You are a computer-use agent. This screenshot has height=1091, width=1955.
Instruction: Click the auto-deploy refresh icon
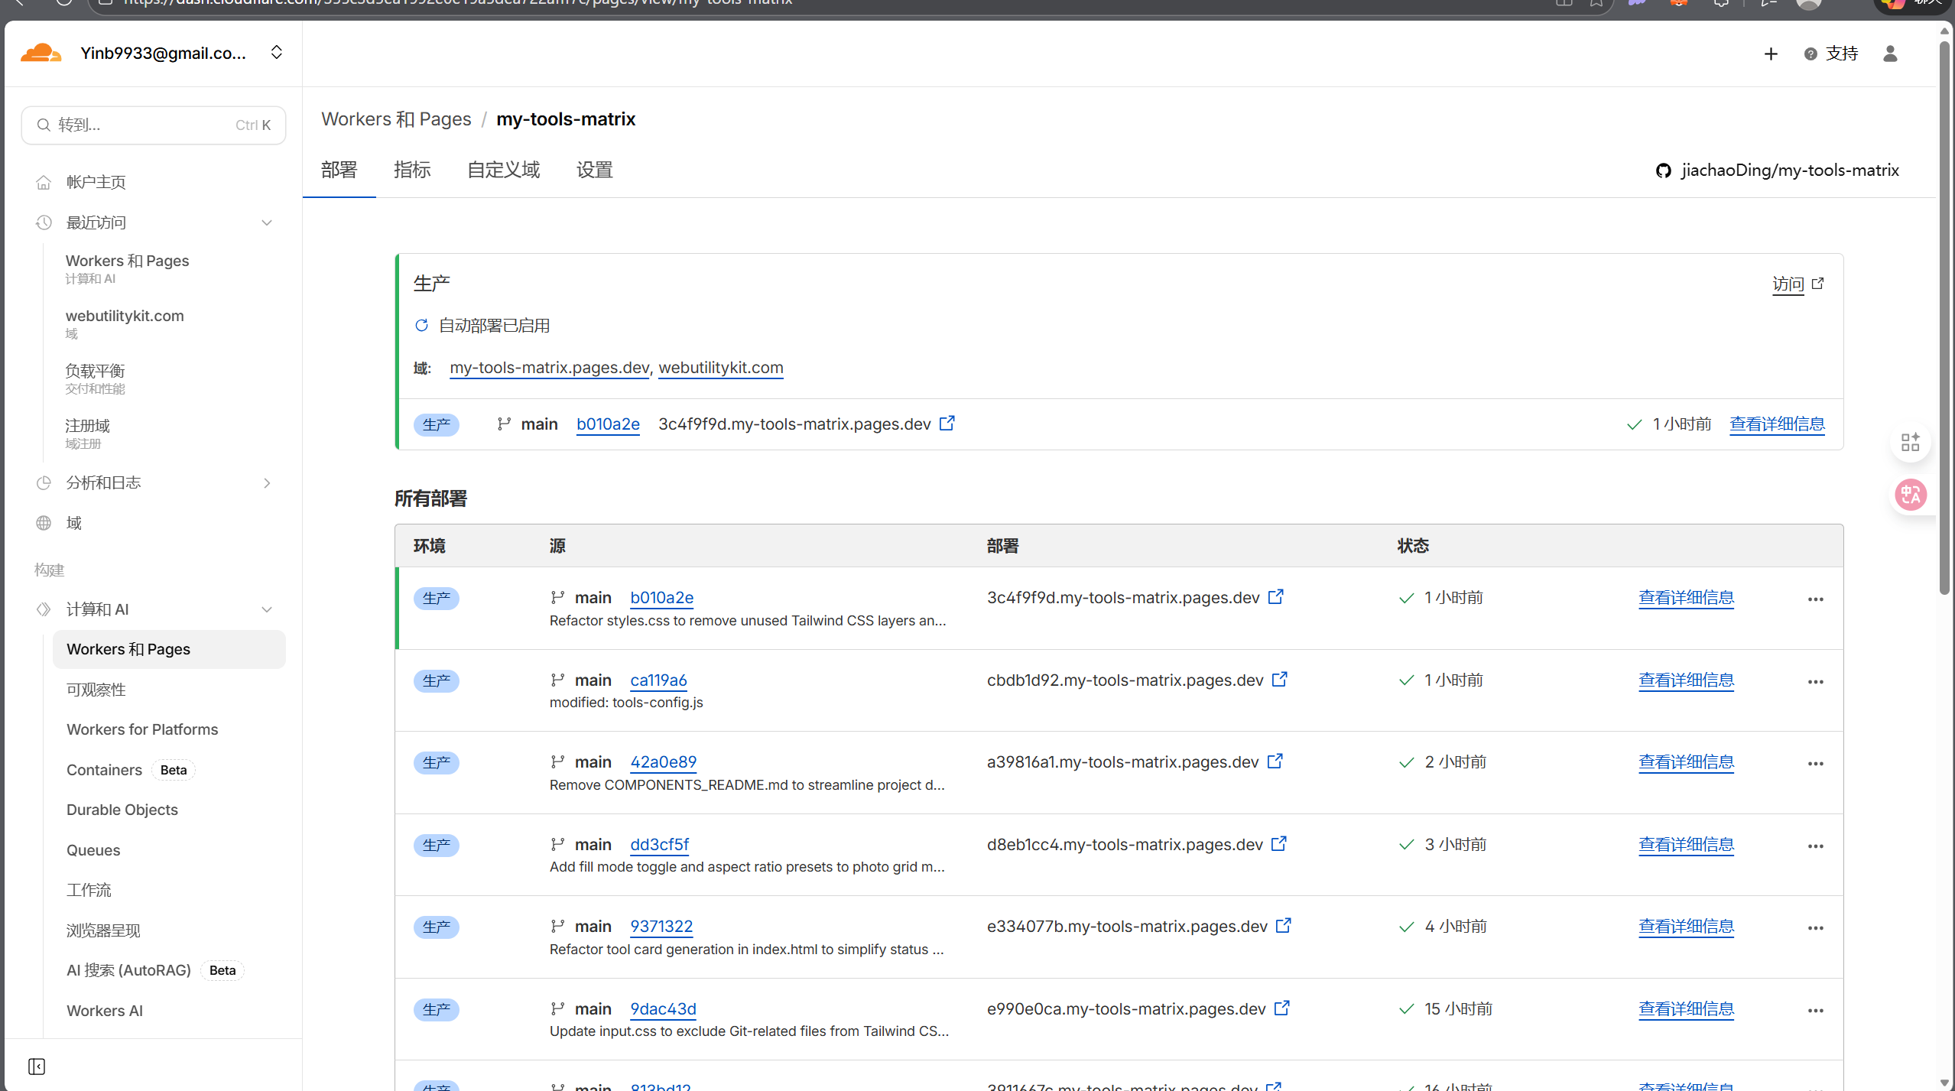421,326
